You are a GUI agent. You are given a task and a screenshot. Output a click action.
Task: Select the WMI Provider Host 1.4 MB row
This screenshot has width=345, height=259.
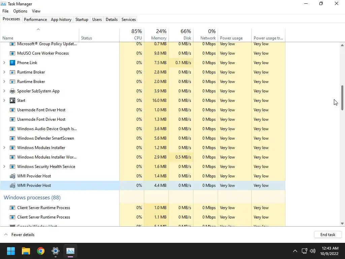[x=143, y=176]
